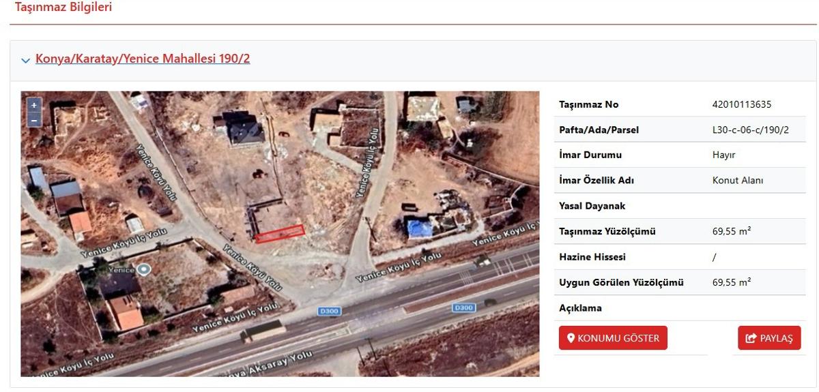
Task: Open the Konya/Karatay/Yenice Mahallesi 190/2 link
Action: coord(143,59)
